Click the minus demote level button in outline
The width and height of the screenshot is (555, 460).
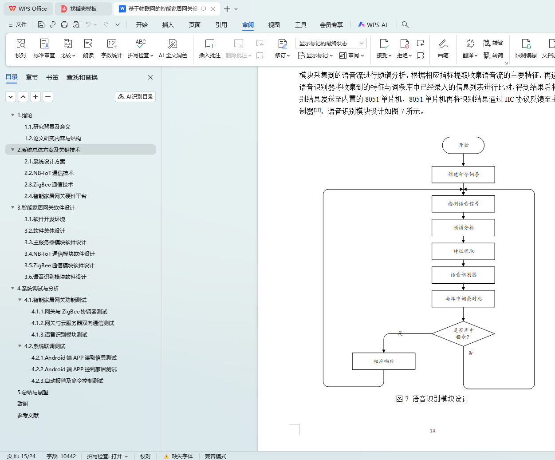(48, 96)
